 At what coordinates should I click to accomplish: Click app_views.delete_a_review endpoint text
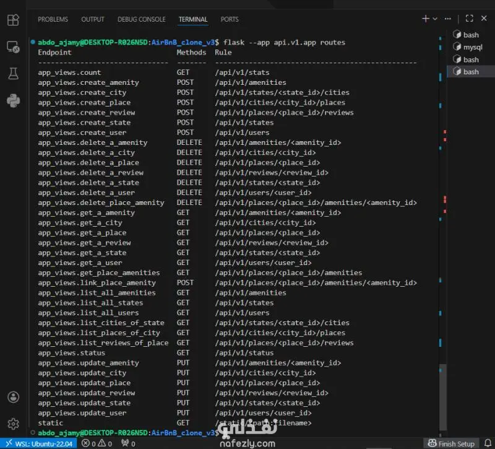[x=90, y=173]
